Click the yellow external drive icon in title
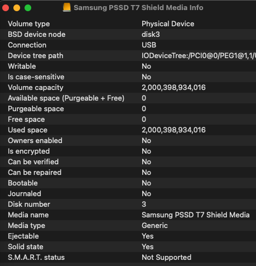Image resolution: width=256 pixels, height=266 pixels. [67, 7]
